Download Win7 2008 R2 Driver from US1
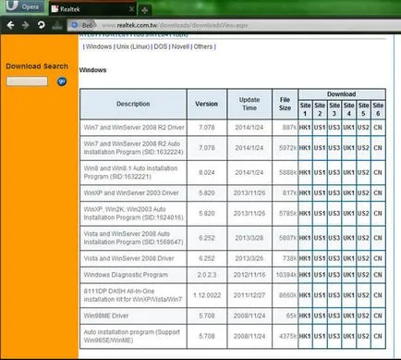 point(320,128)
